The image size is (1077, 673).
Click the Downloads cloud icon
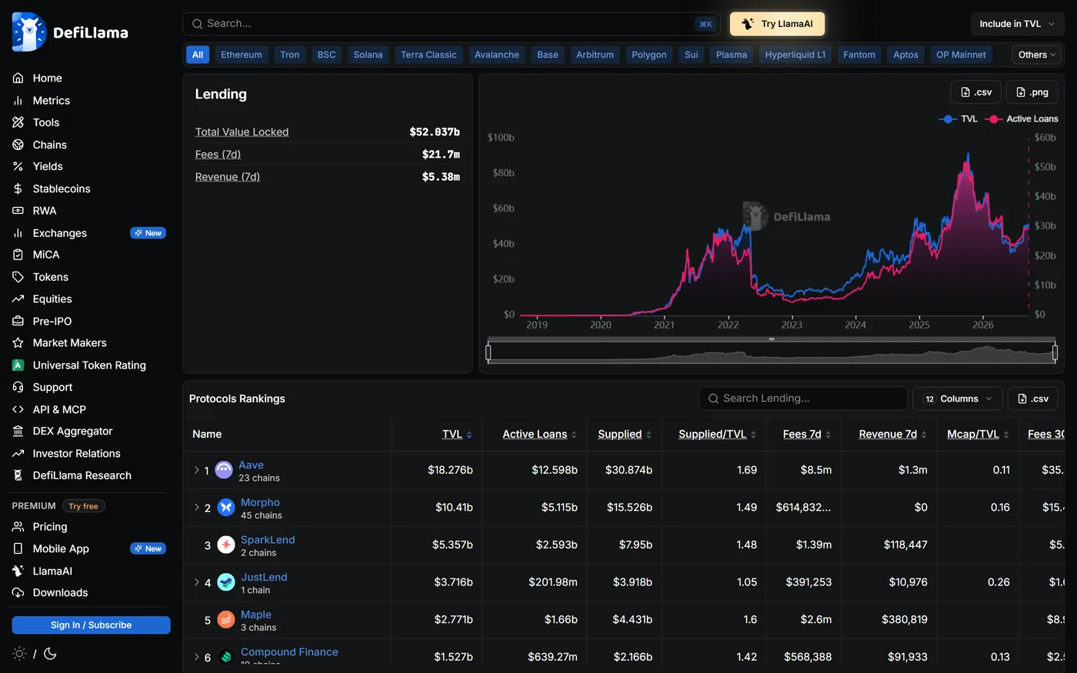point(18,593)
